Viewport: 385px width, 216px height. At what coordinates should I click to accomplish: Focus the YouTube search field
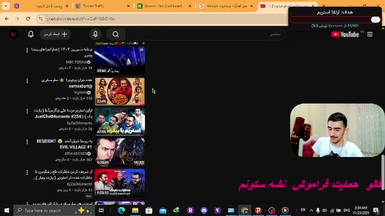205,34
